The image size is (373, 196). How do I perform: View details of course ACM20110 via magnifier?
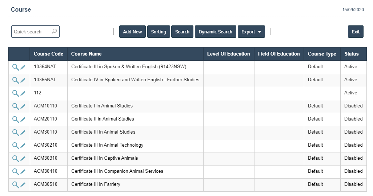(16, 119)
